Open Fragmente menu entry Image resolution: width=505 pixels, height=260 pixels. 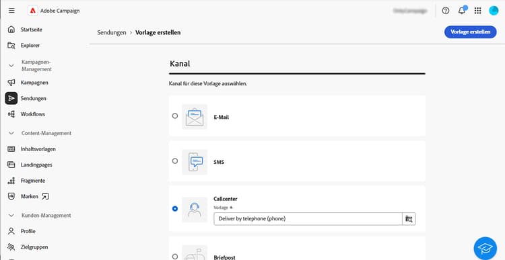point(33,181)
